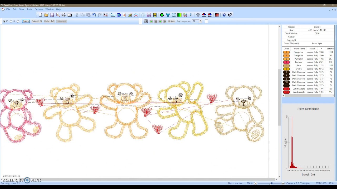The image size is (337, 189).
Task: Click the Alignment button
Action: pyautogui.click(x=62, y=21)
